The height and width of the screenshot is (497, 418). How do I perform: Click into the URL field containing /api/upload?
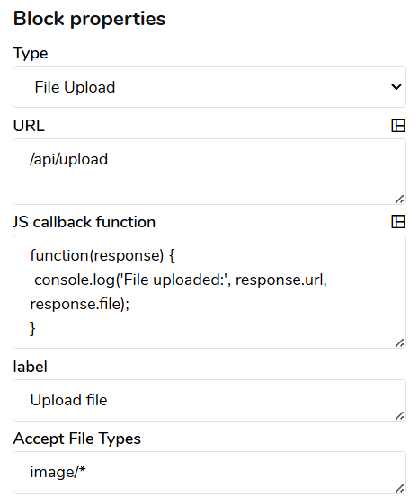click(209, 172)
